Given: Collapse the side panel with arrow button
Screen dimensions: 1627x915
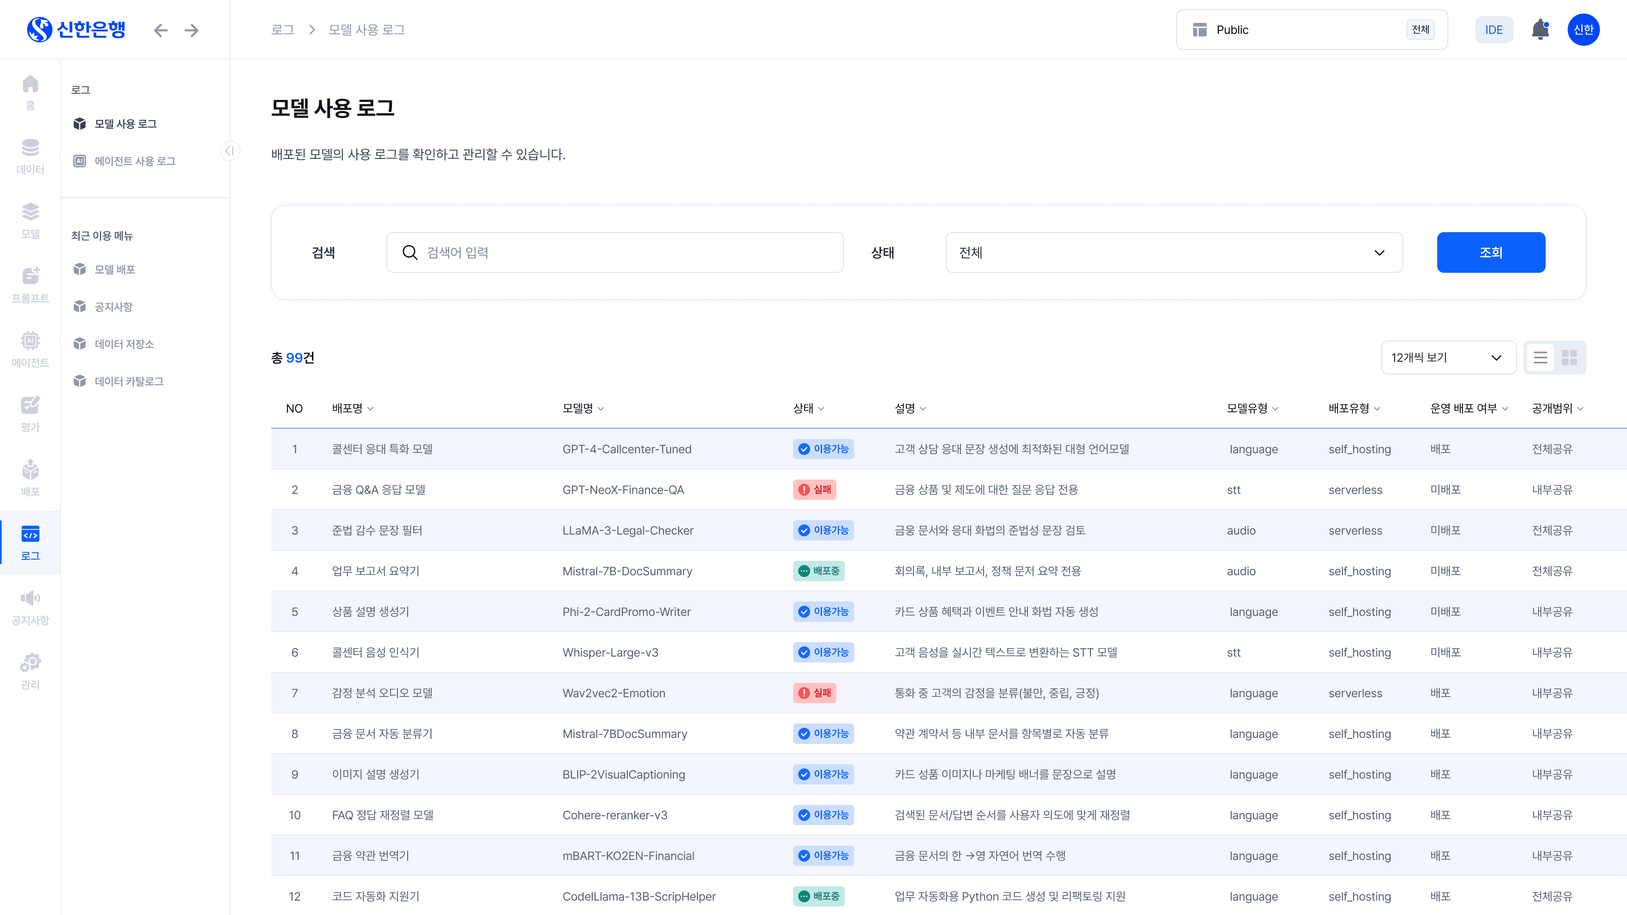Looking at the screenshot, I should [x=230, y=150].
